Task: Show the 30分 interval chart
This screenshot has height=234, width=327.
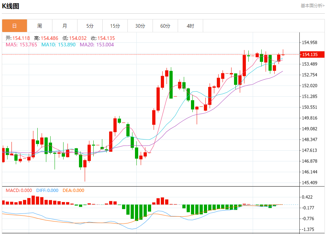Action: [x=140, y=26]
